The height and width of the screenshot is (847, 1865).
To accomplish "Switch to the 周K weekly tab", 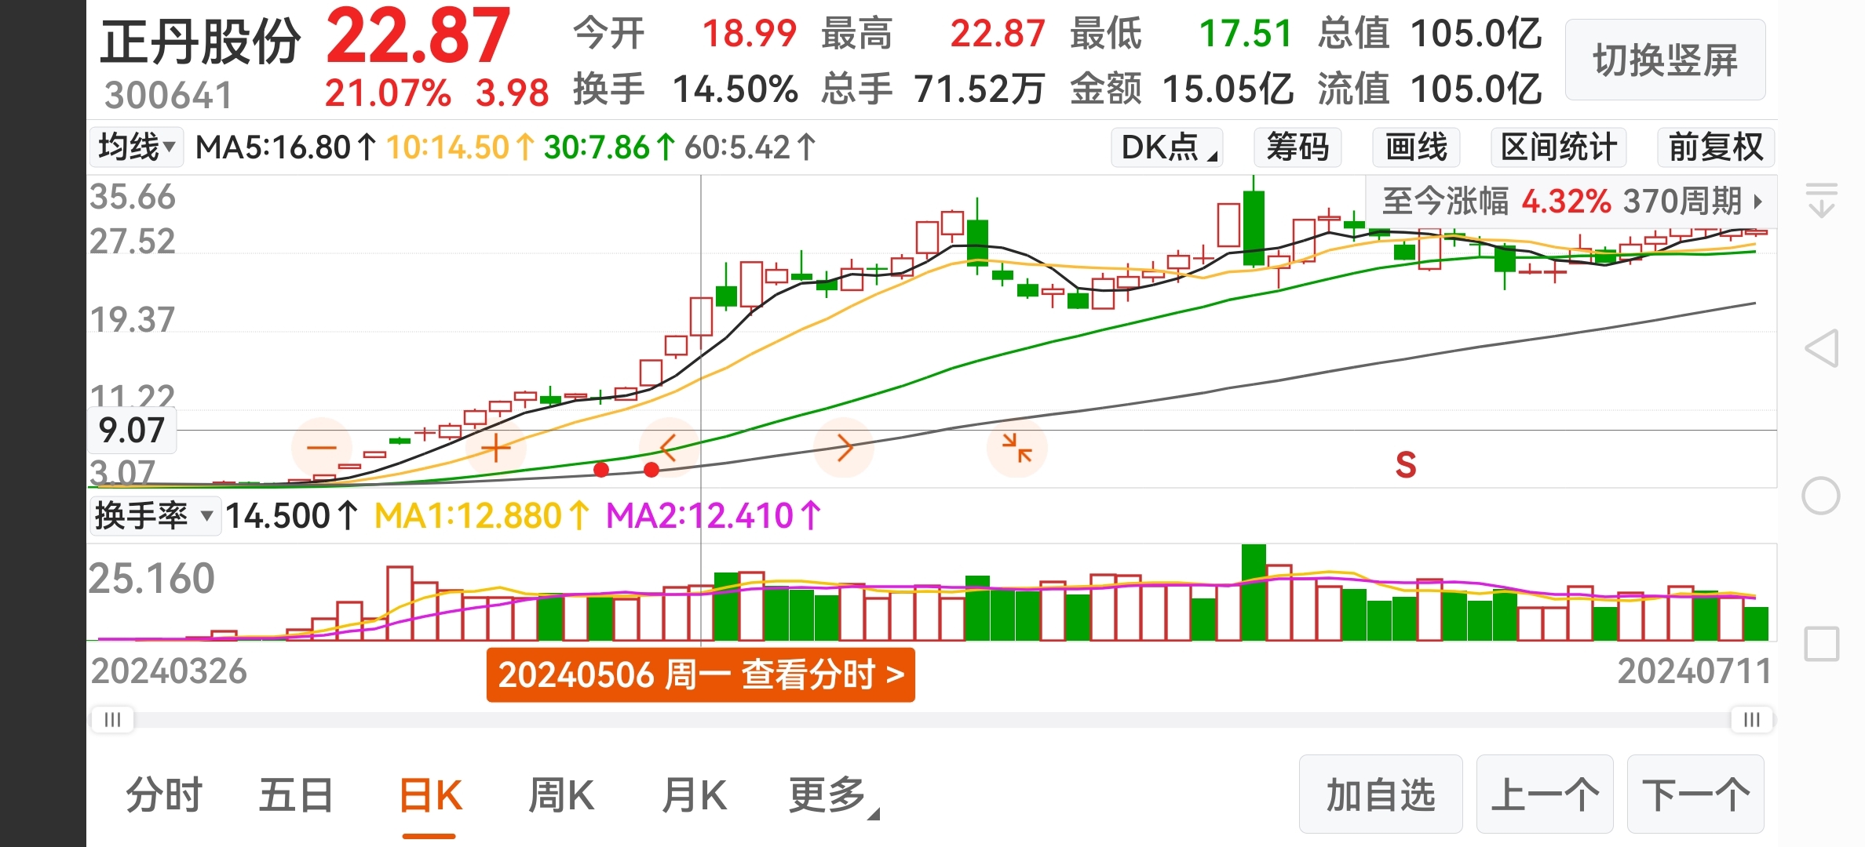I will click(x=560, y=795).
